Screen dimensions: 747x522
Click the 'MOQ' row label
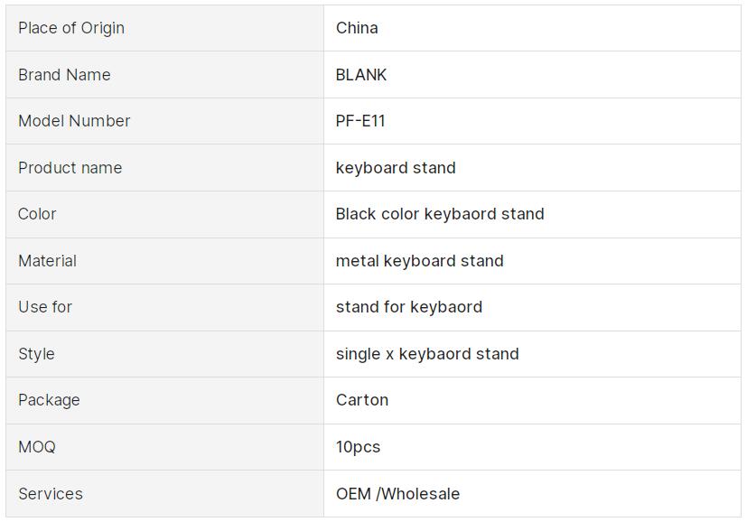pyautogui.click(x=37, y=447)
